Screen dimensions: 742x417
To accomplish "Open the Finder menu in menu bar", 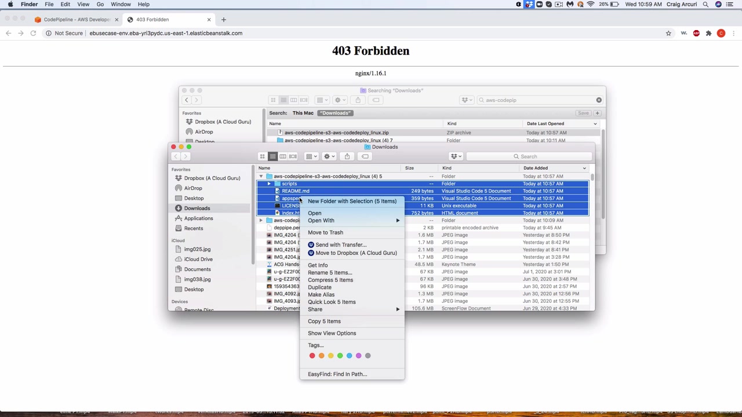I will tap(29, 4).
